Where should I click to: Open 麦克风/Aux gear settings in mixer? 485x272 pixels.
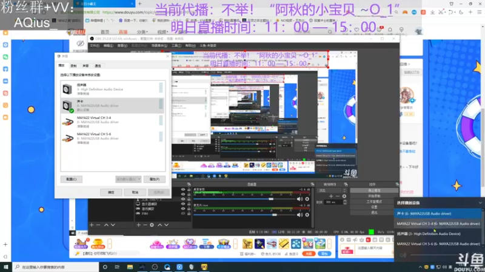[x=307, y=215]
